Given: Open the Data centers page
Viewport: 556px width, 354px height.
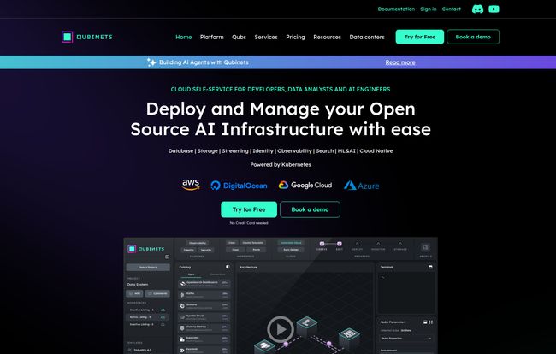Looking at the screenshot, I should pos(367,37).
